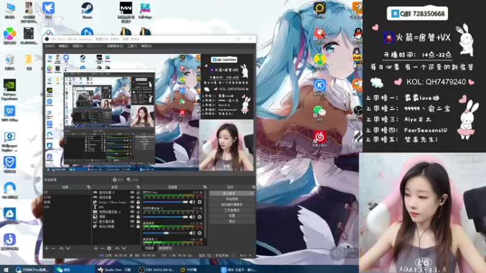Adjust the 桌面音频 volume slider
Image resolution: width=486 pixels, height=273 pixels.
[165, 233]
